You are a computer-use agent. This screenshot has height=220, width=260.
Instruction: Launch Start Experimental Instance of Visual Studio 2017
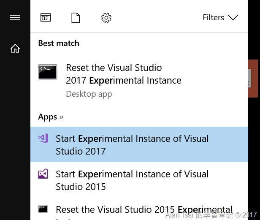(x=139, y=144)
